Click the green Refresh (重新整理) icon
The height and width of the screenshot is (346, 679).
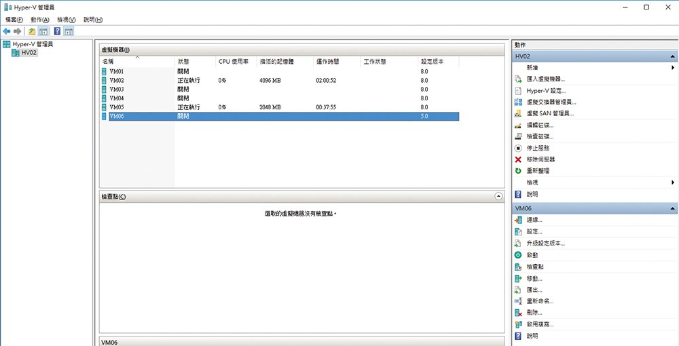point(518,171)
